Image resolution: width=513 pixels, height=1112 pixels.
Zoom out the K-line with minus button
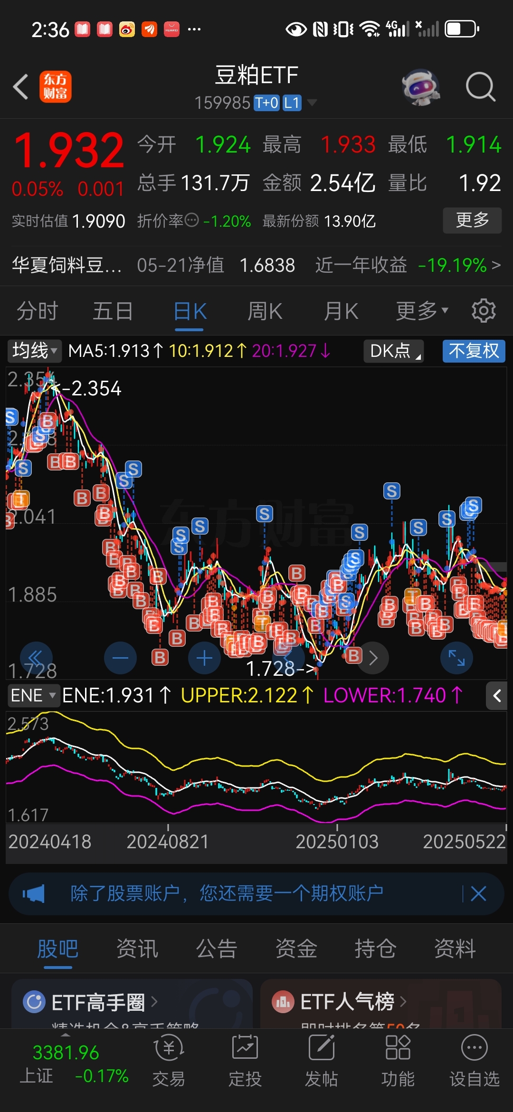[x=120, y=658]
